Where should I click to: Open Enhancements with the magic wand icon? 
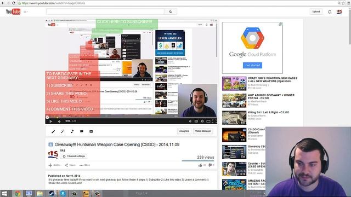63,131
